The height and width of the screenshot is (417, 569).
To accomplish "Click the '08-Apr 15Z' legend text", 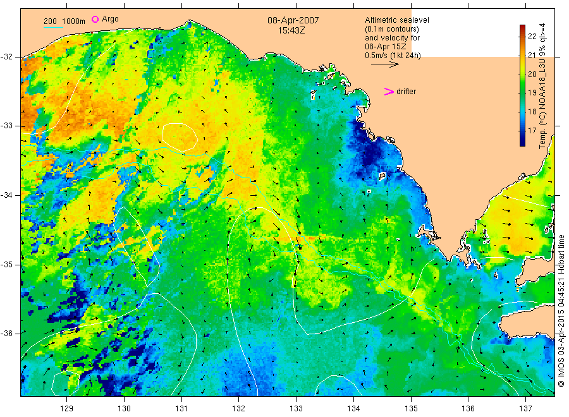I will [386, 47].
